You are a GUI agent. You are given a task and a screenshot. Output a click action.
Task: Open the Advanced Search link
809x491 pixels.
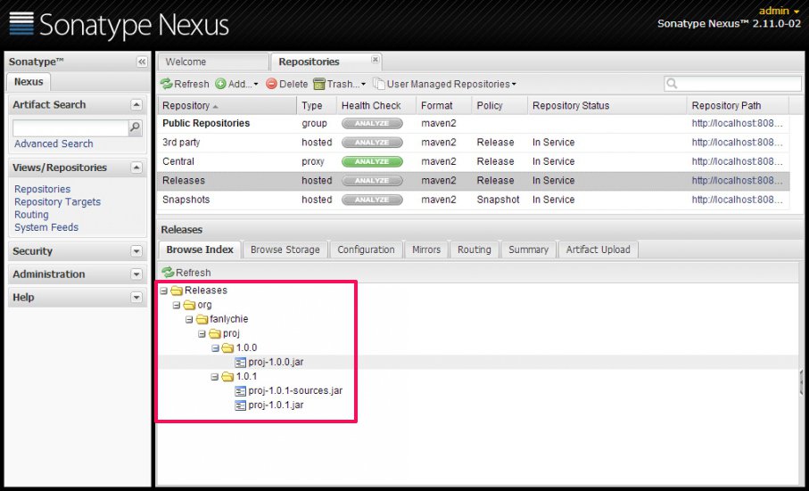click(x=54, y=143)
